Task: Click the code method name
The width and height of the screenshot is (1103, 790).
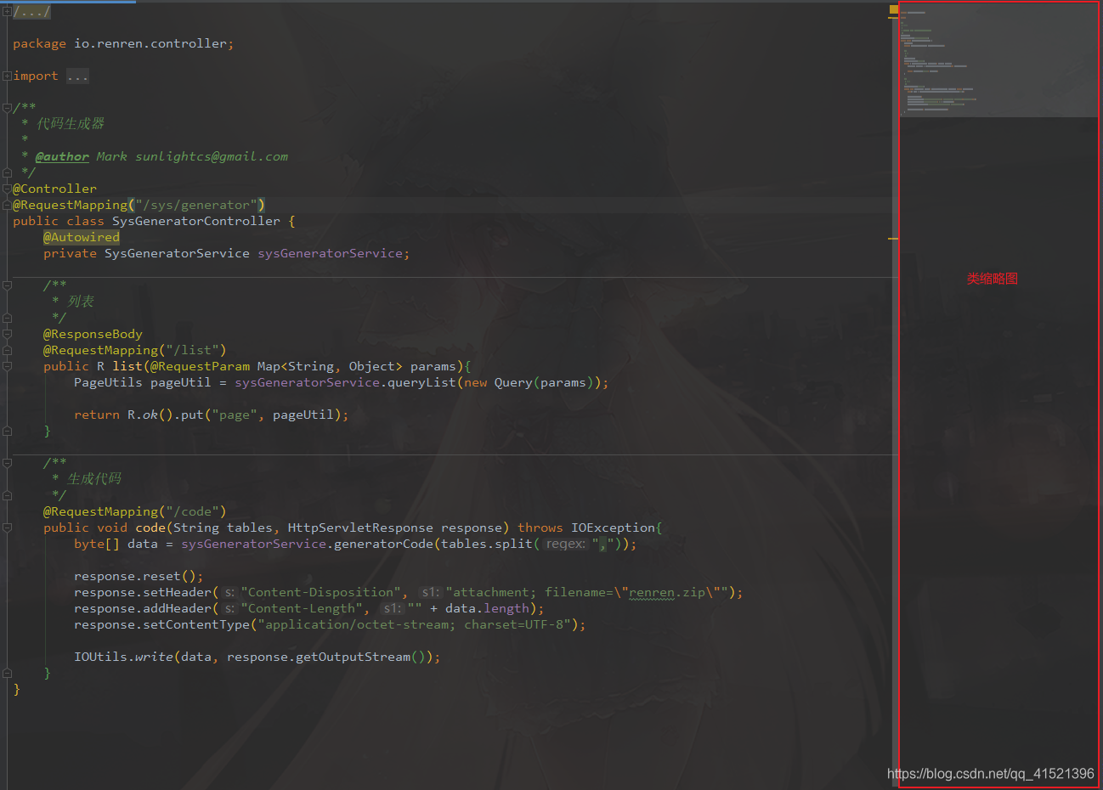Action: point(150,528)
